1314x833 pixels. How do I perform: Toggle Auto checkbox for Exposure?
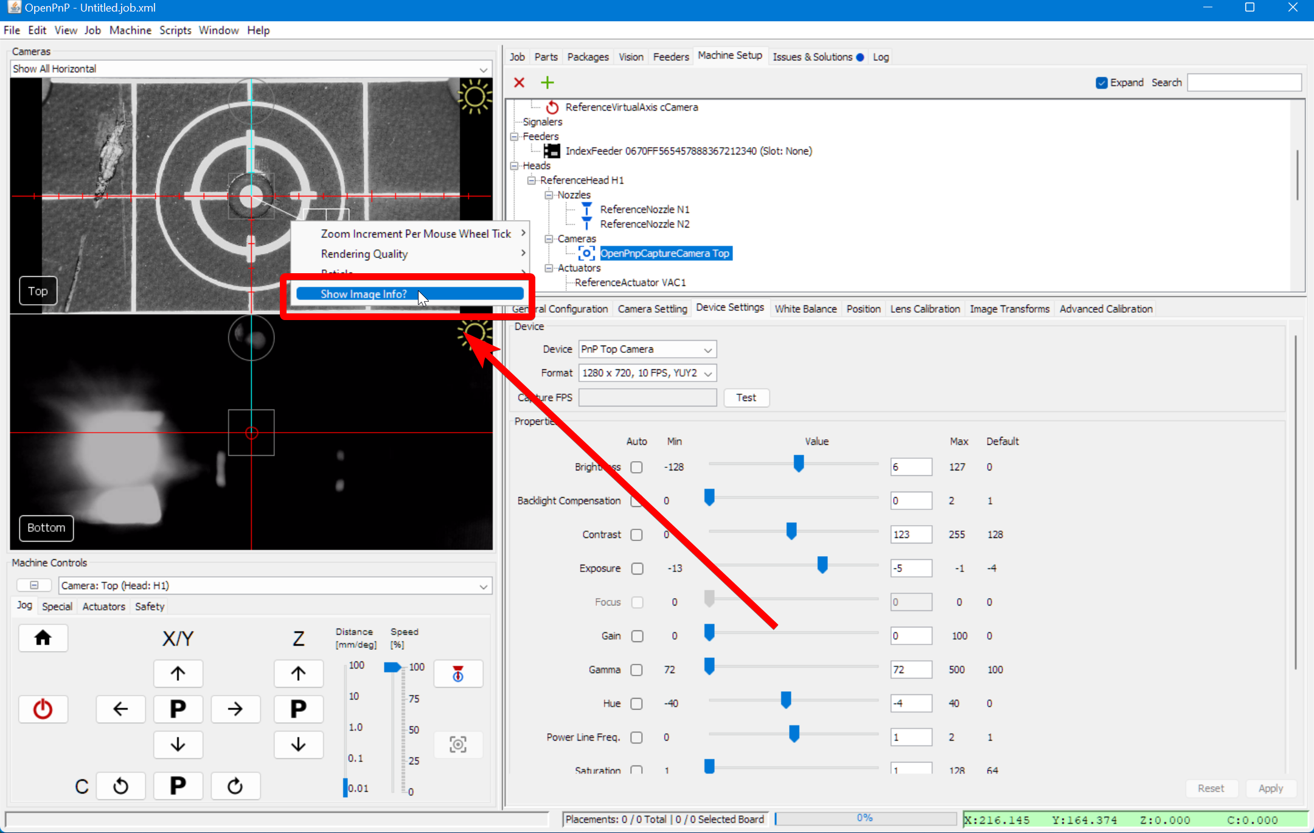click(637, 568)
